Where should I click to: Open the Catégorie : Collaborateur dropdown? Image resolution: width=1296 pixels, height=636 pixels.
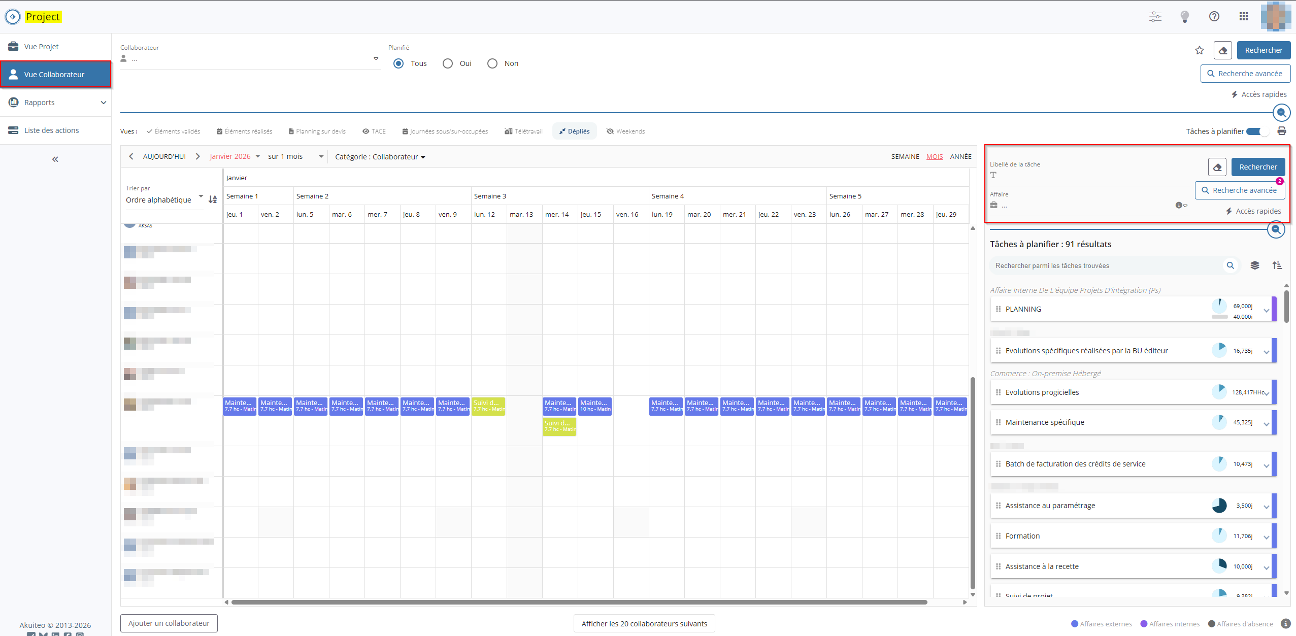380,157
